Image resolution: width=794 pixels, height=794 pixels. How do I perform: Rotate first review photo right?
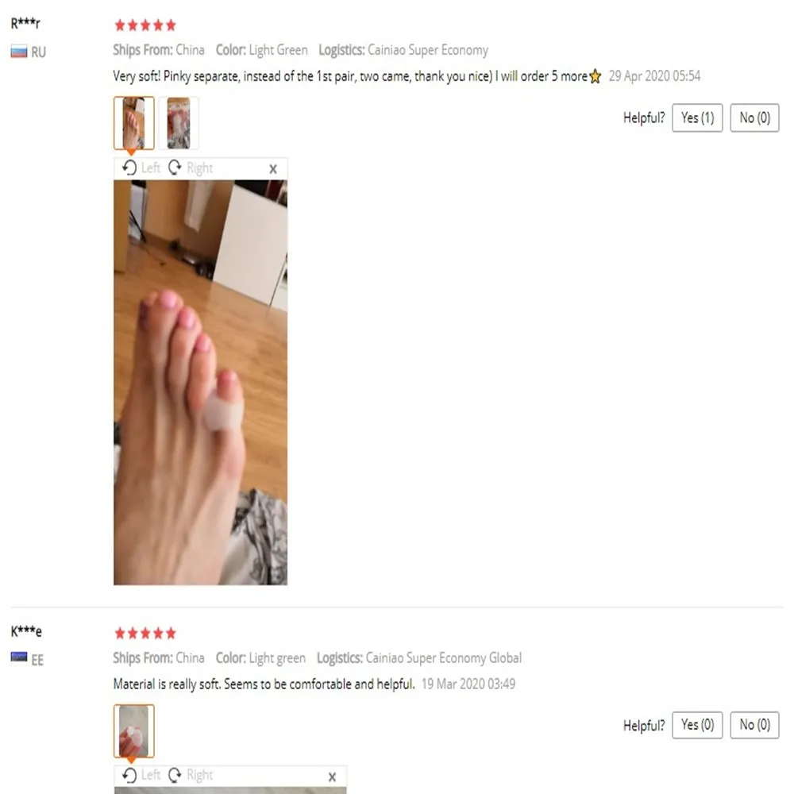click(191, 168)
